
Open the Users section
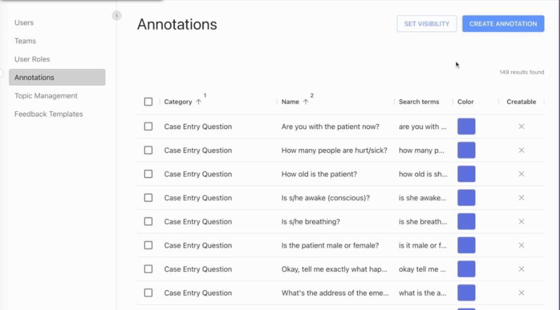(x=24, y=23)
